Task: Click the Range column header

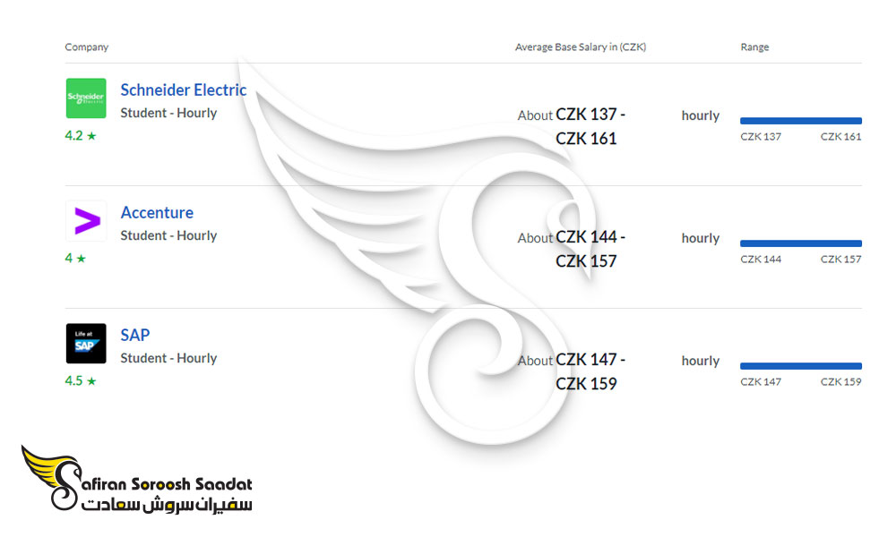Action: 754,47
